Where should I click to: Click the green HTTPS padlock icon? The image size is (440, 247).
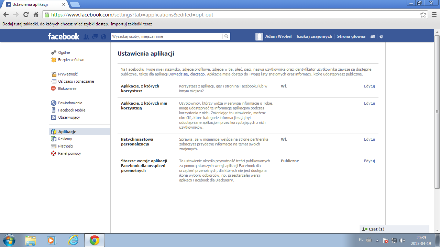coord(47,15)
